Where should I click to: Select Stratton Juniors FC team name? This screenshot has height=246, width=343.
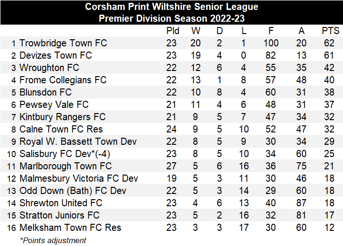[x=59, y=215]
